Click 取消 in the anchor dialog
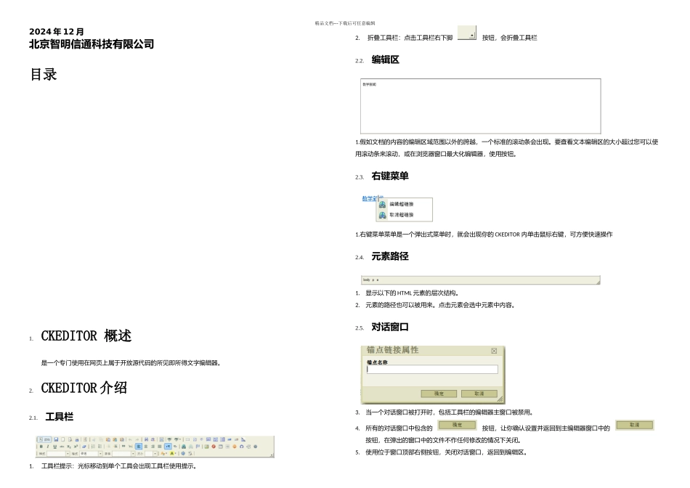 tap(479, 394)
